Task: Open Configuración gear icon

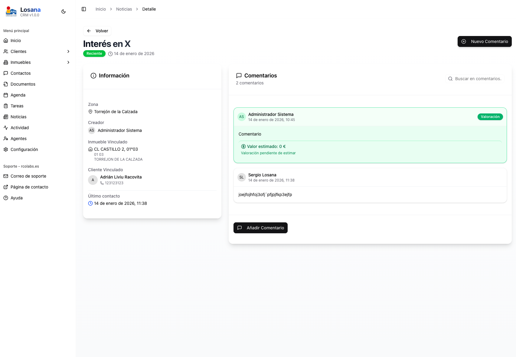Action: click(6, 149)
